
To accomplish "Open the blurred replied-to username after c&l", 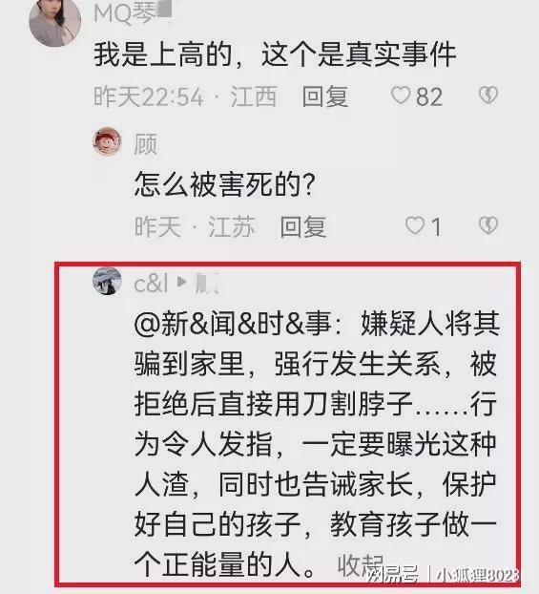I will (206, 284).
